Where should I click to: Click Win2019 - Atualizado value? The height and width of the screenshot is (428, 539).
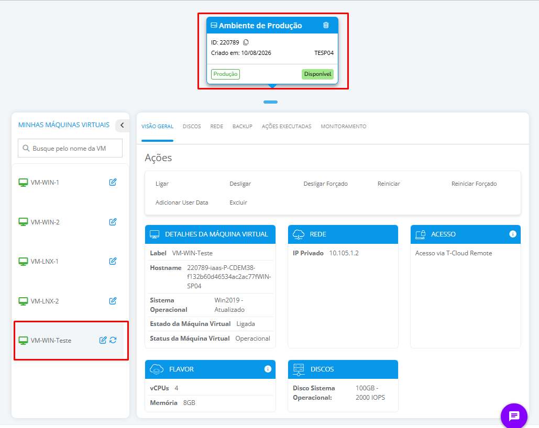(229, 305)
